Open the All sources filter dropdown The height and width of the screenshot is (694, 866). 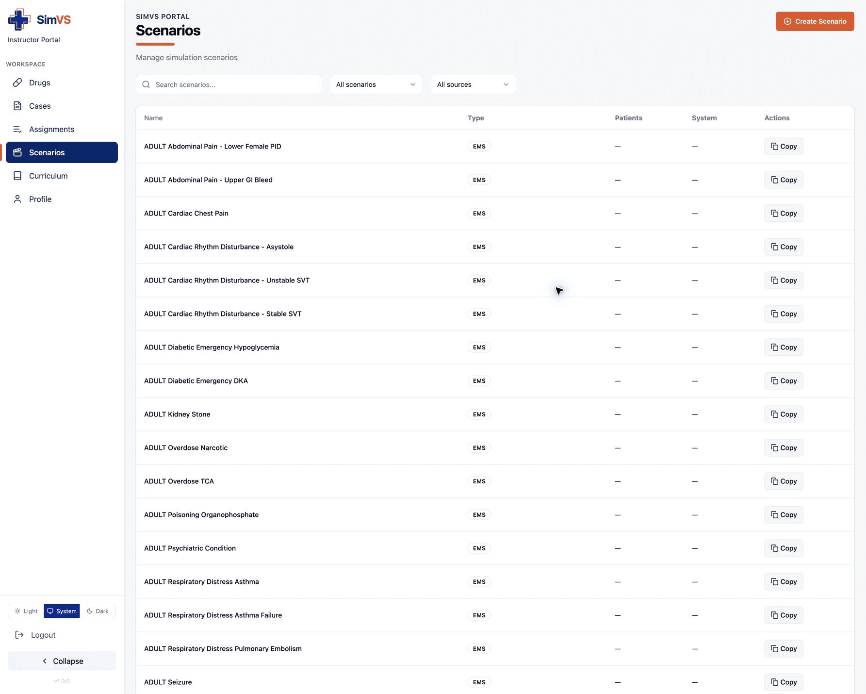coord(473,84)
